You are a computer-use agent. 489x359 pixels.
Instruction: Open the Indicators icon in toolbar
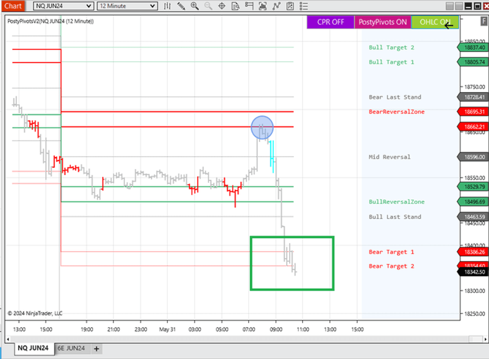click(x=277, y=6)
